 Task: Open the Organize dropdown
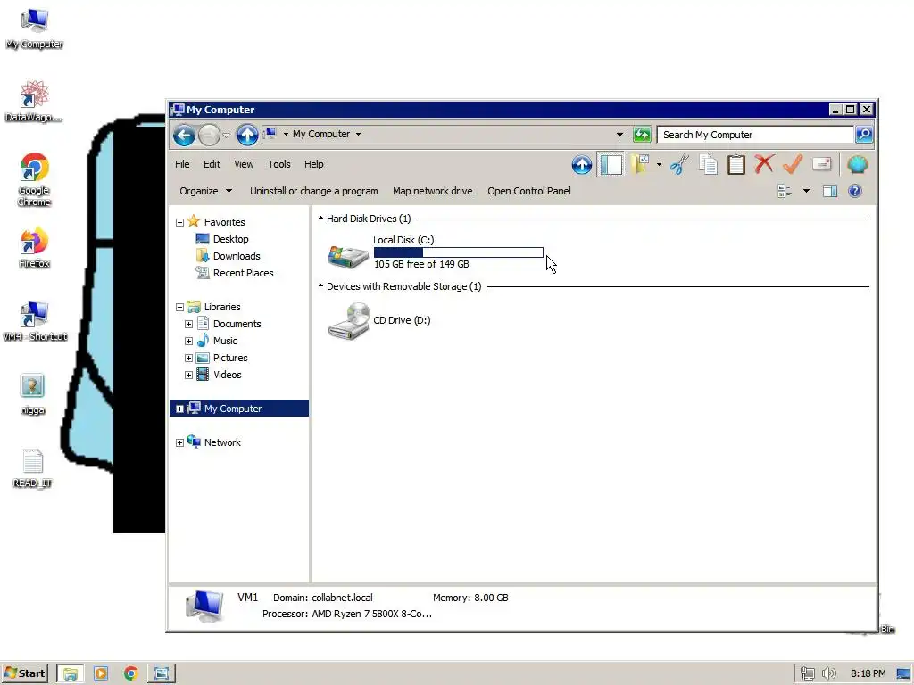point(205,191)
